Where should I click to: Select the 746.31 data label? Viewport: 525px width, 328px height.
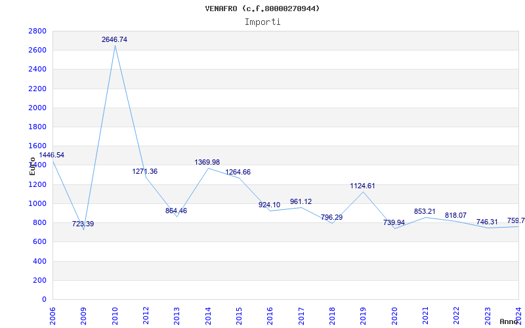(487, 222)
